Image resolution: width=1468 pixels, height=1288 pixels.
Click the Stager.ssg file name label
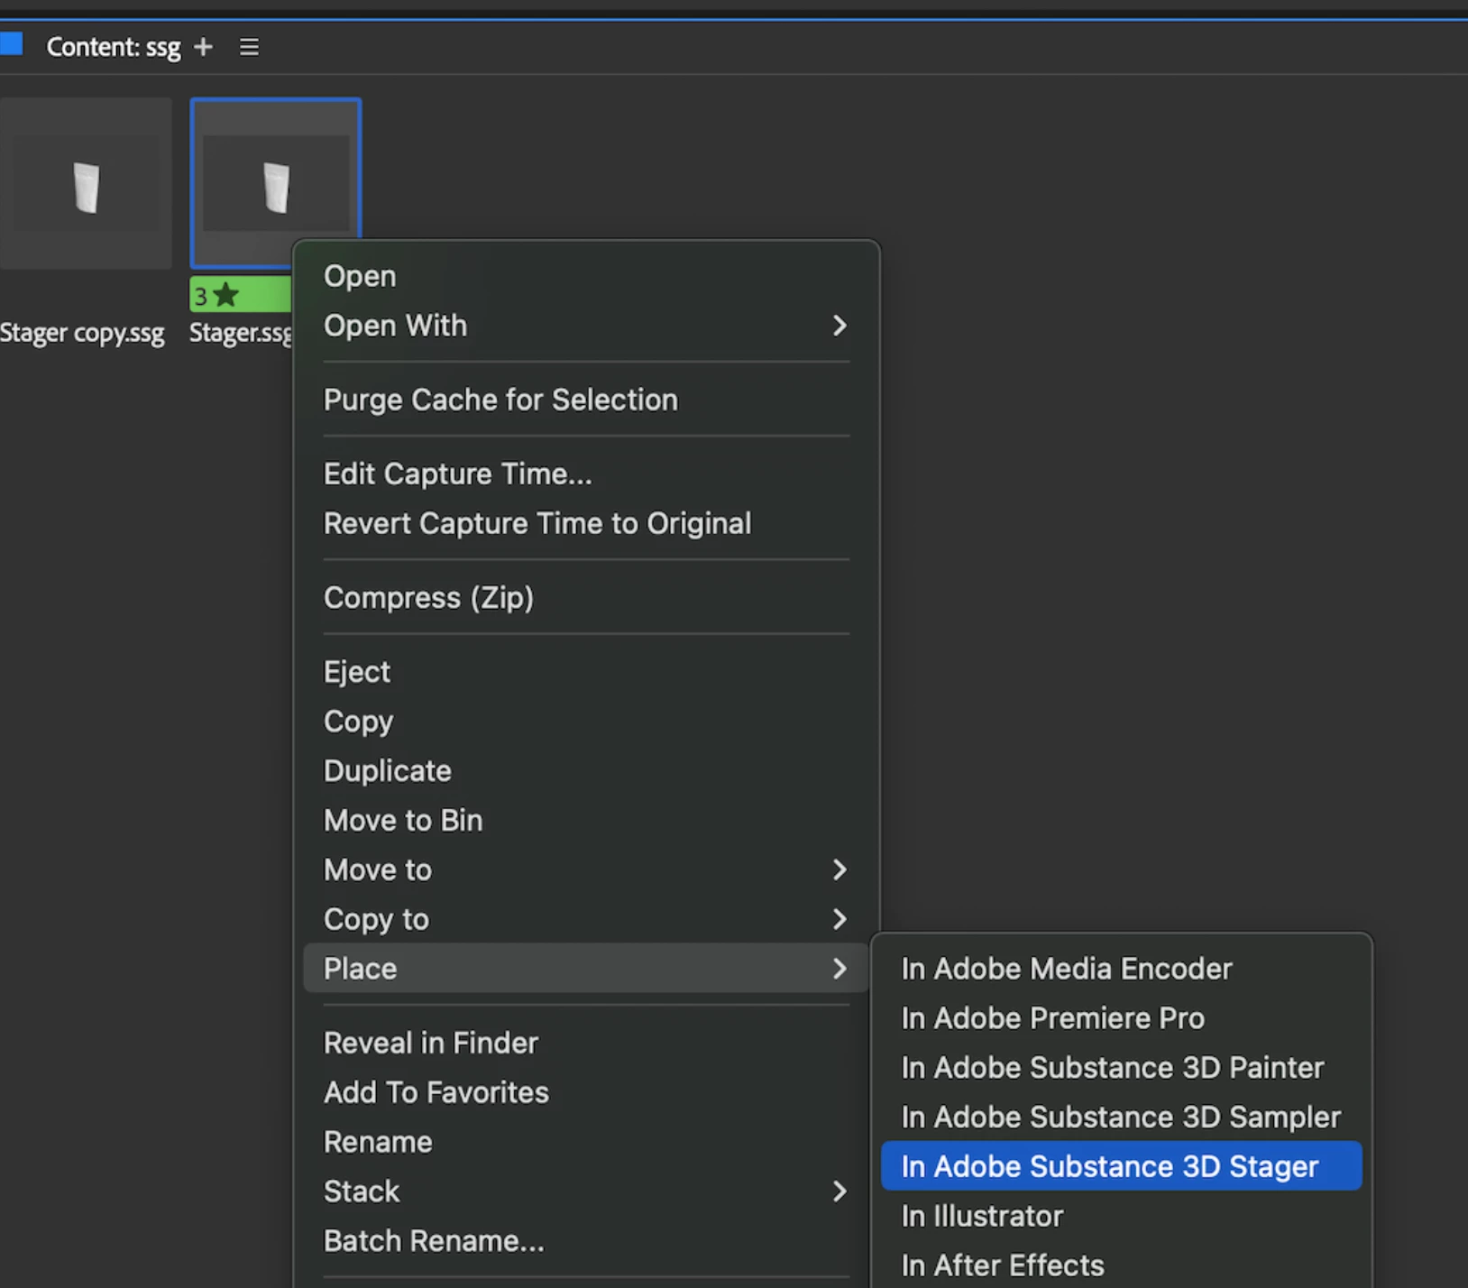click(241, 333)
